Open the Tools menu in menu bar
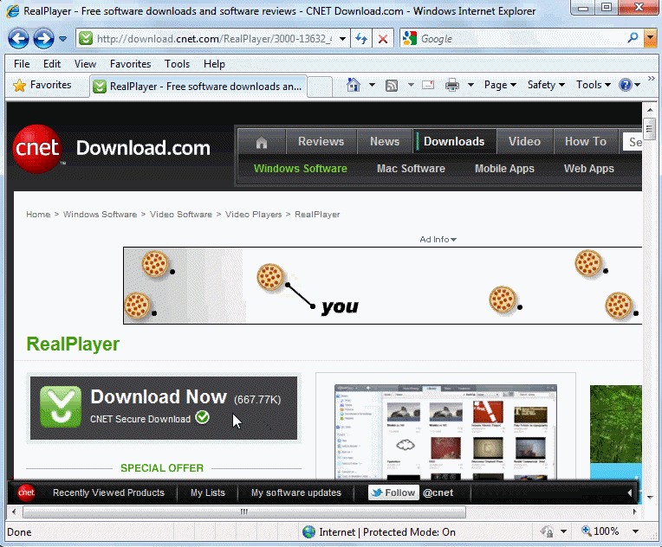The height and width of the screenshot is (547, 662). point(178,64)
